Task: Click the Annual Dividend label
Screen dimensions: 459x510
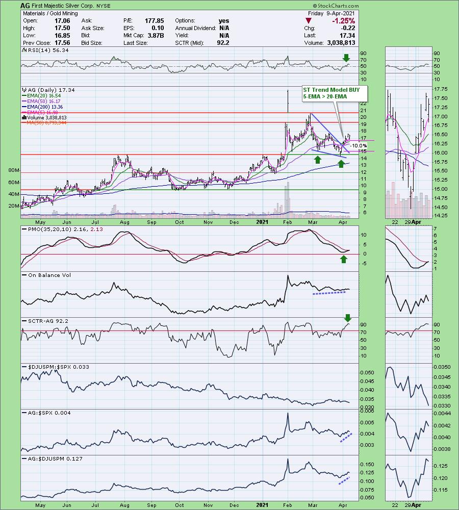Action: tap(195, 28)
